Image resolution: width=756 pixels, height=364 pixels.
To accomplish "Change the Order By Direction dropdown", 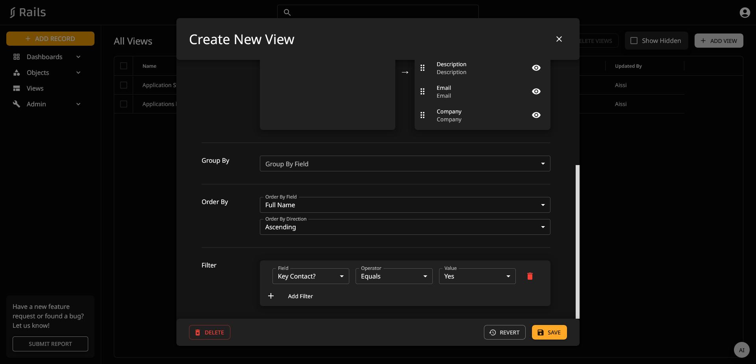I will [x=405, y=227].
